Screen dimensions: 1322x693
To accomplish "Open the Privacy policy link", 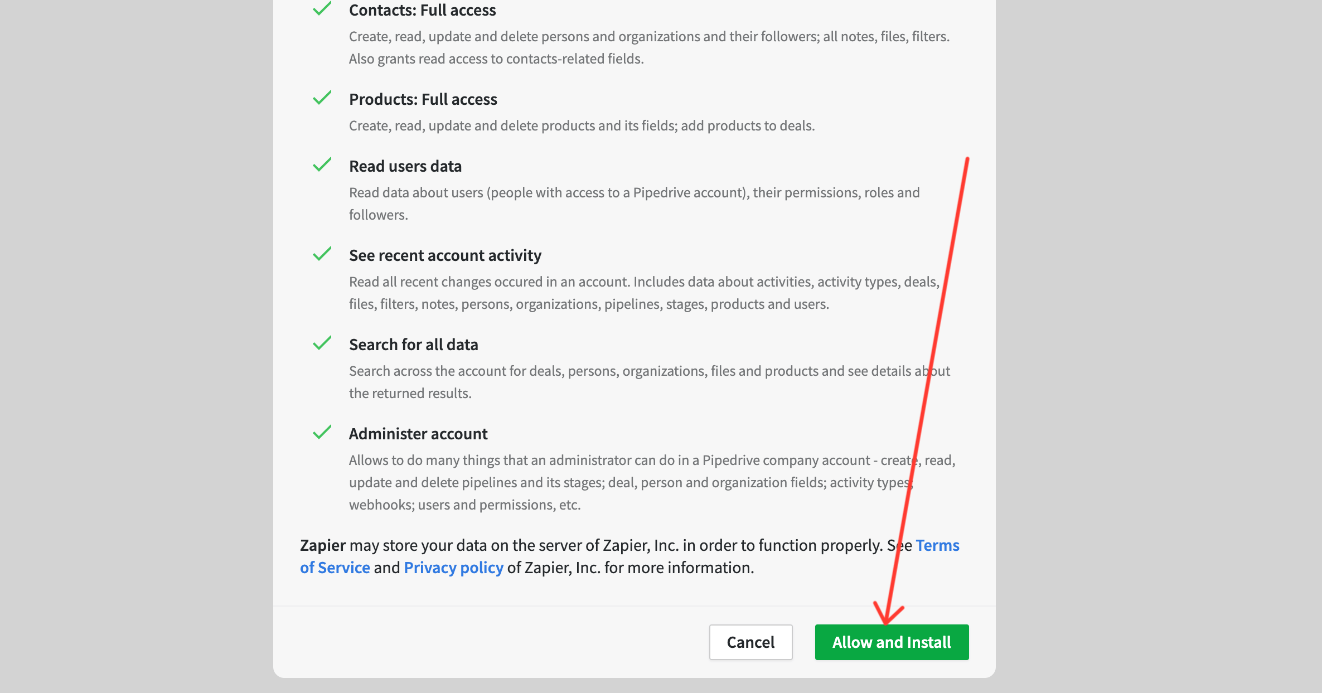I will [x=453, y=568].
